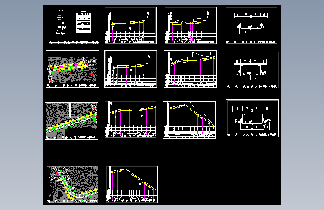Select the plan sheet with the black blank area

tap(71, 121)
